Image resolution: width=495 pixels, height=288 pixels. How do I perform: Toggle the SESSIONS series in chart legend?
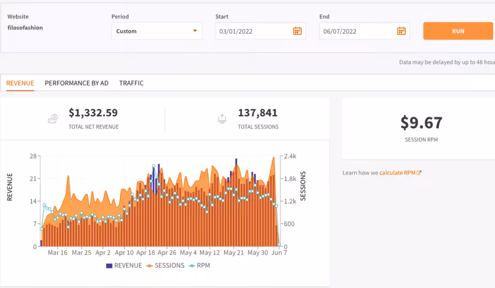tap(165, 266)
